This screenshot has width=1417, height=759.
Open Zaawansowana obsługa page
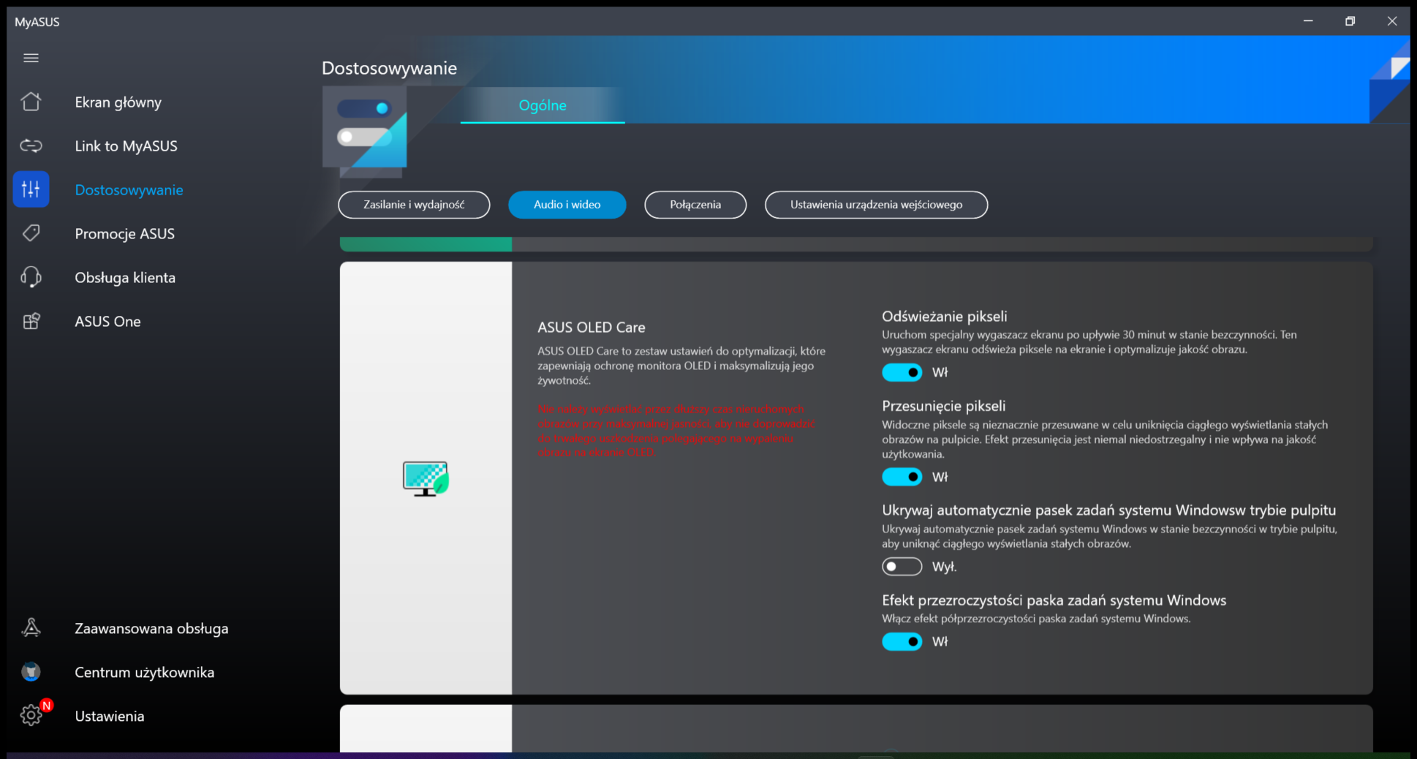pos(151,629)
